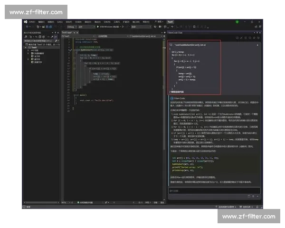Open the 编辑(E) menu
The height and width of the screenshot is (228, 285).
click(x=41, y=22)
